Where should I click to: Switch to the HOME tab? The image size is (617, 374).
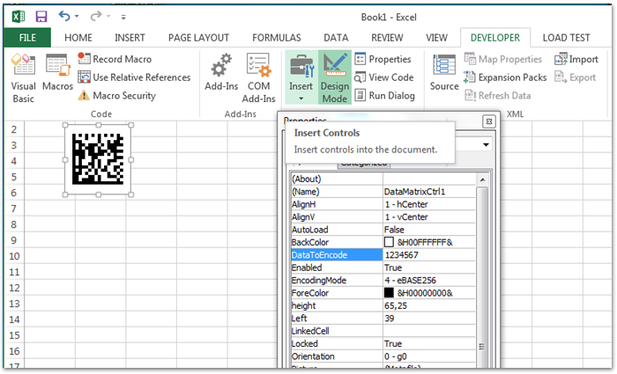pyautogui.click(x=78, y=38)
